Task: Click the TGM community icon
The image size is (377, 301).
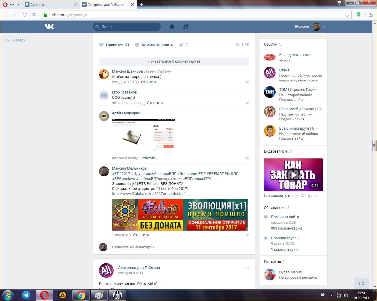Action: [x=269, y=92]
